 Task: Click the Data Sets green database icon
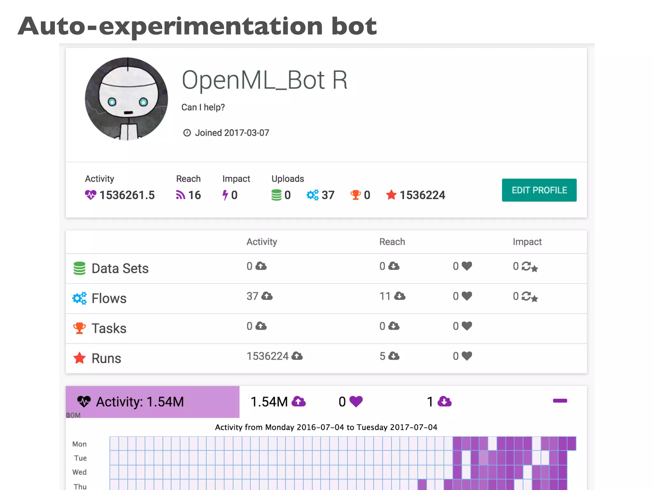tap(80, 268)
